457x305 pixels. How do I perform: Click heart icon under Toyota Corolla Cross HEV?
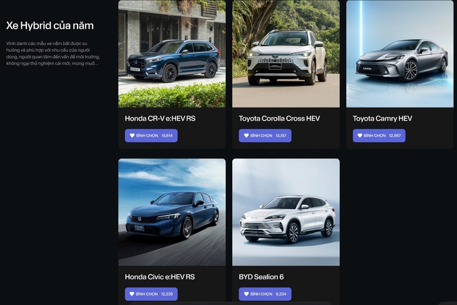pos(246,136)
